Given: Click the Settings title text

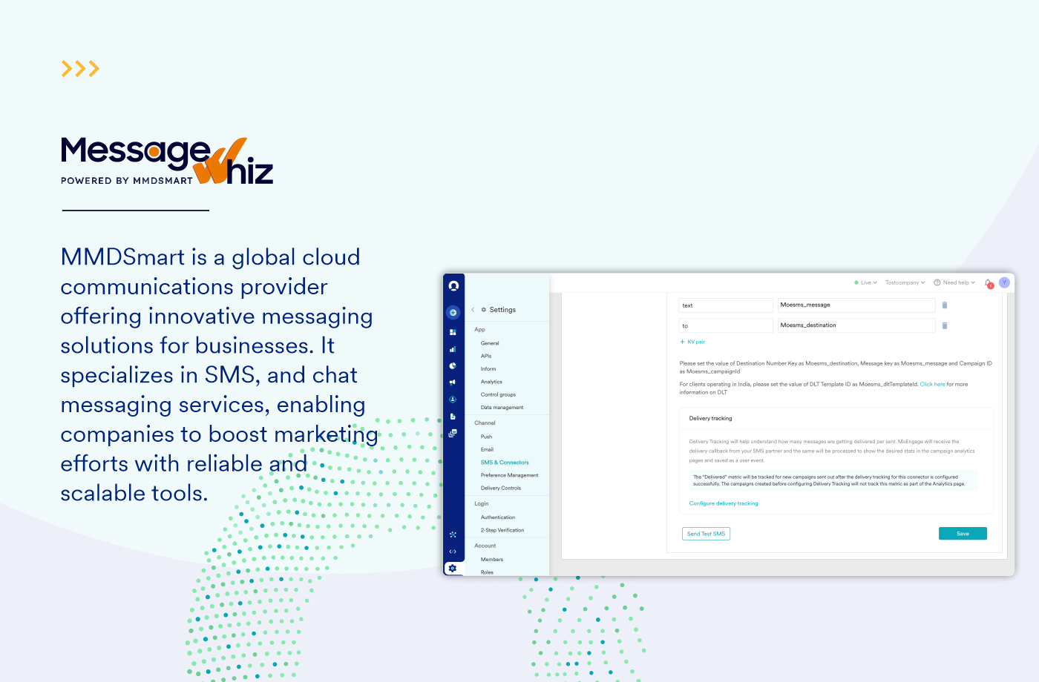Looking at the screenshot, I should (502, 310).
